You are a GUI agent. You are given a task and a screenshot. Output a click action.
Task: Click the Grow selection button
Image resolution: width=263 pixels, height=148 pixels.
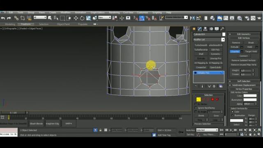click(x=216, y=116)
